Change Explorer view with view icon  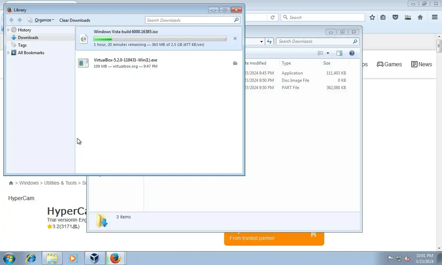click(x=320, y=53)
